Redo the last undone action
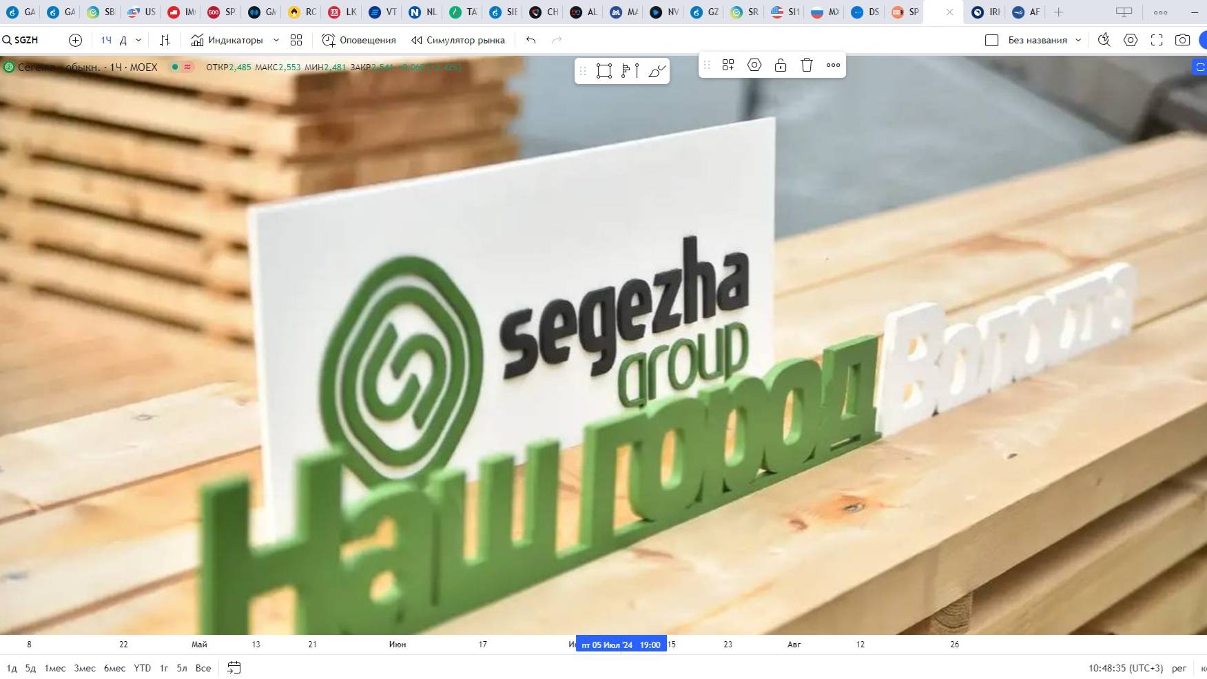 pos(557,40)
